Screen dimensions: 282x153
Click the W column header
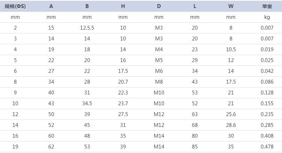[231, 6]
